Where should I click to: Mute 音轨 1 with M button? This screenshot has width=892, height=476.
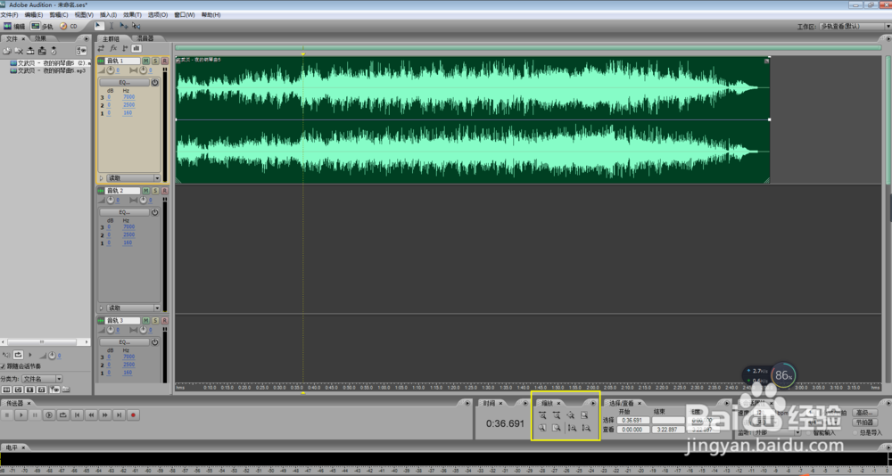[x=145, y=61]
